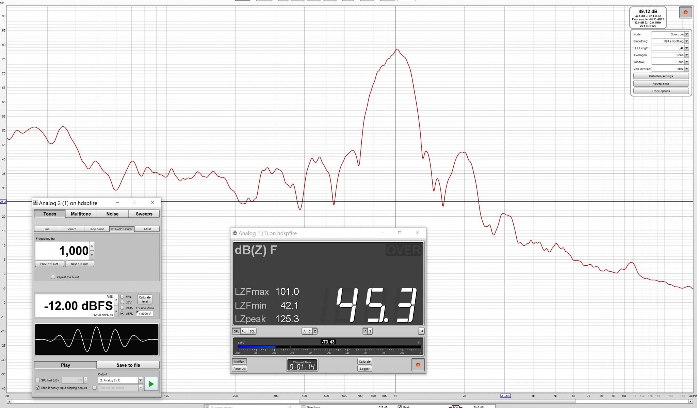Screen dimensions: 697x408
Task: Open the Mode Spectrum dropdown
Action: click(x=670, y=34)
